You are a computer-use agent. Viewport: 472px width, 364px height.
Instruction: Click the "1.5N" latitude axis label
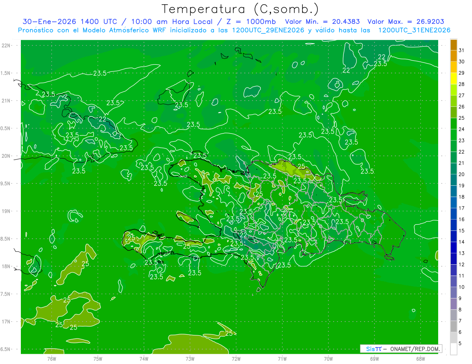pyautogui.click(x=6, y=73)
